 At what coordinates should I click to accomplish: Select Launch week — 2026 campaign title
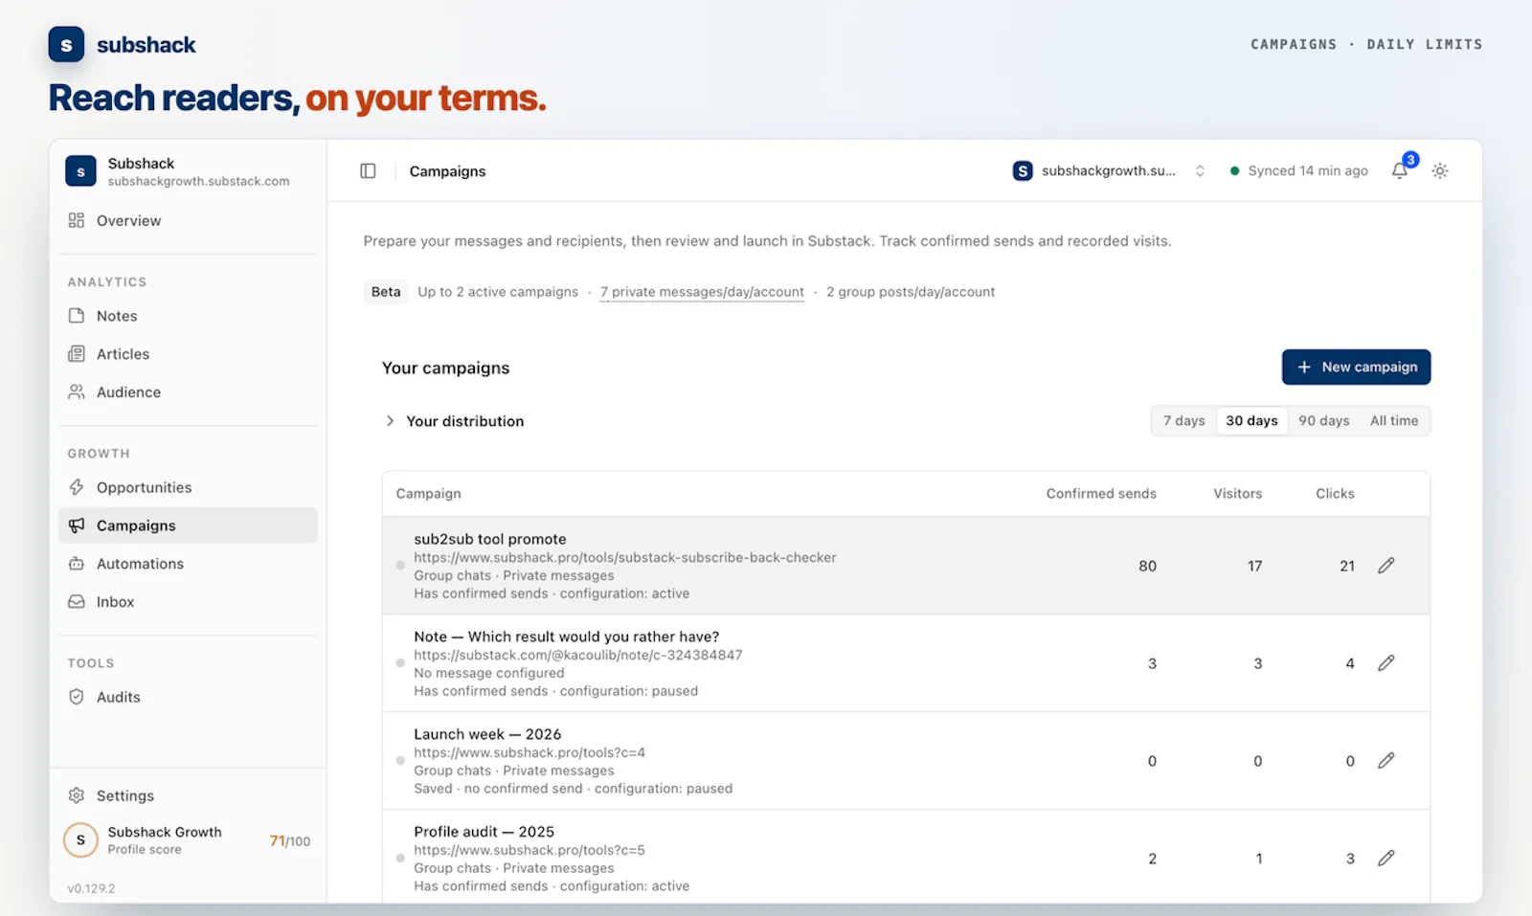pyautogui.click(x=487, y=734)
